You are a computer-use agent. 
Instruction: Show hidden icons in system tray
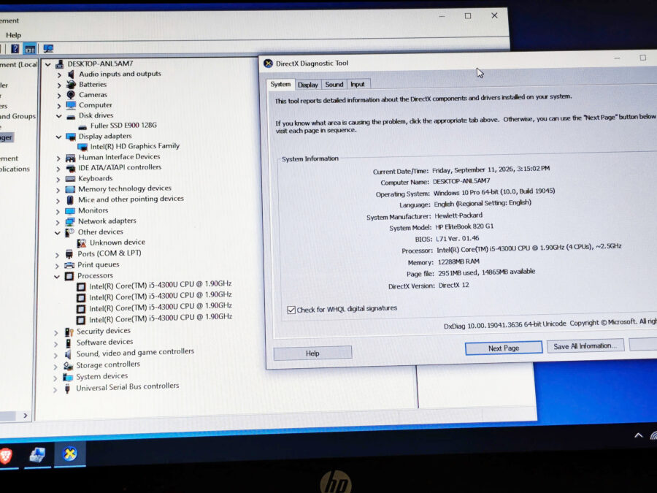pyautogui.click(x=638, y=435)
